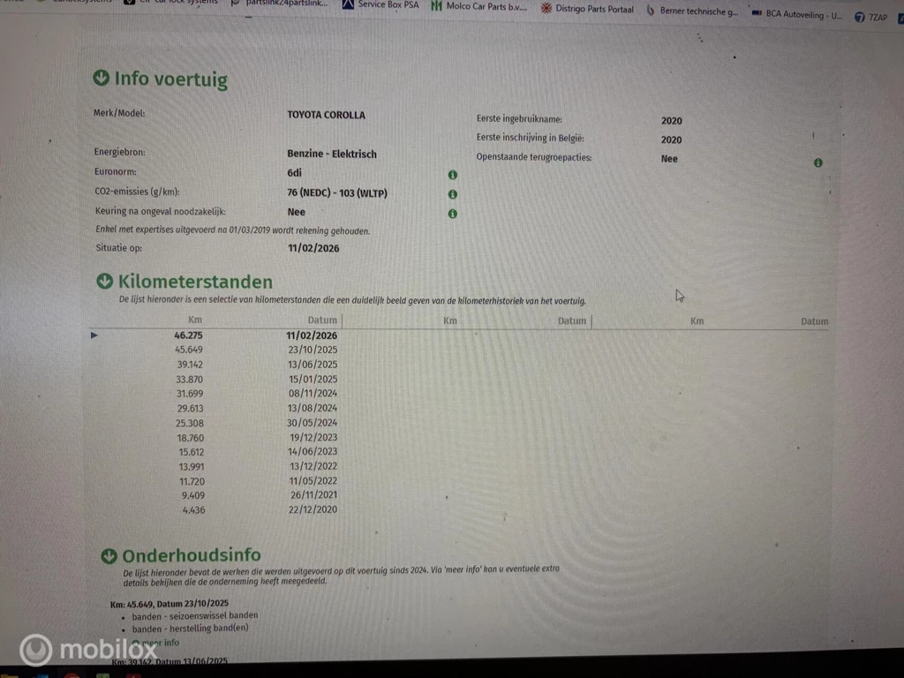904x678 pixels.
Task: Open the Berner technische bookmark
Action: click(699, 11)
